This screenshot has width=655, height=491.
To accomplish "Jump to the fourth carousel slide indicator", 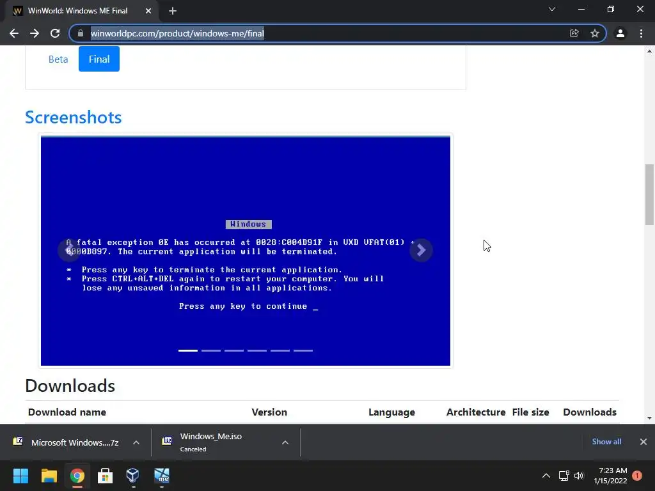I will [257, 351].
